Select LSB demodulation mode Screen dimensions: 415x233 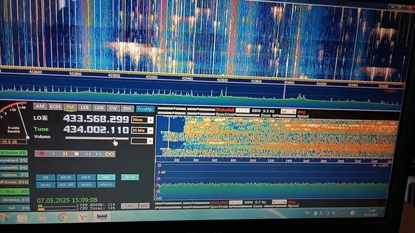click(85, 107)
